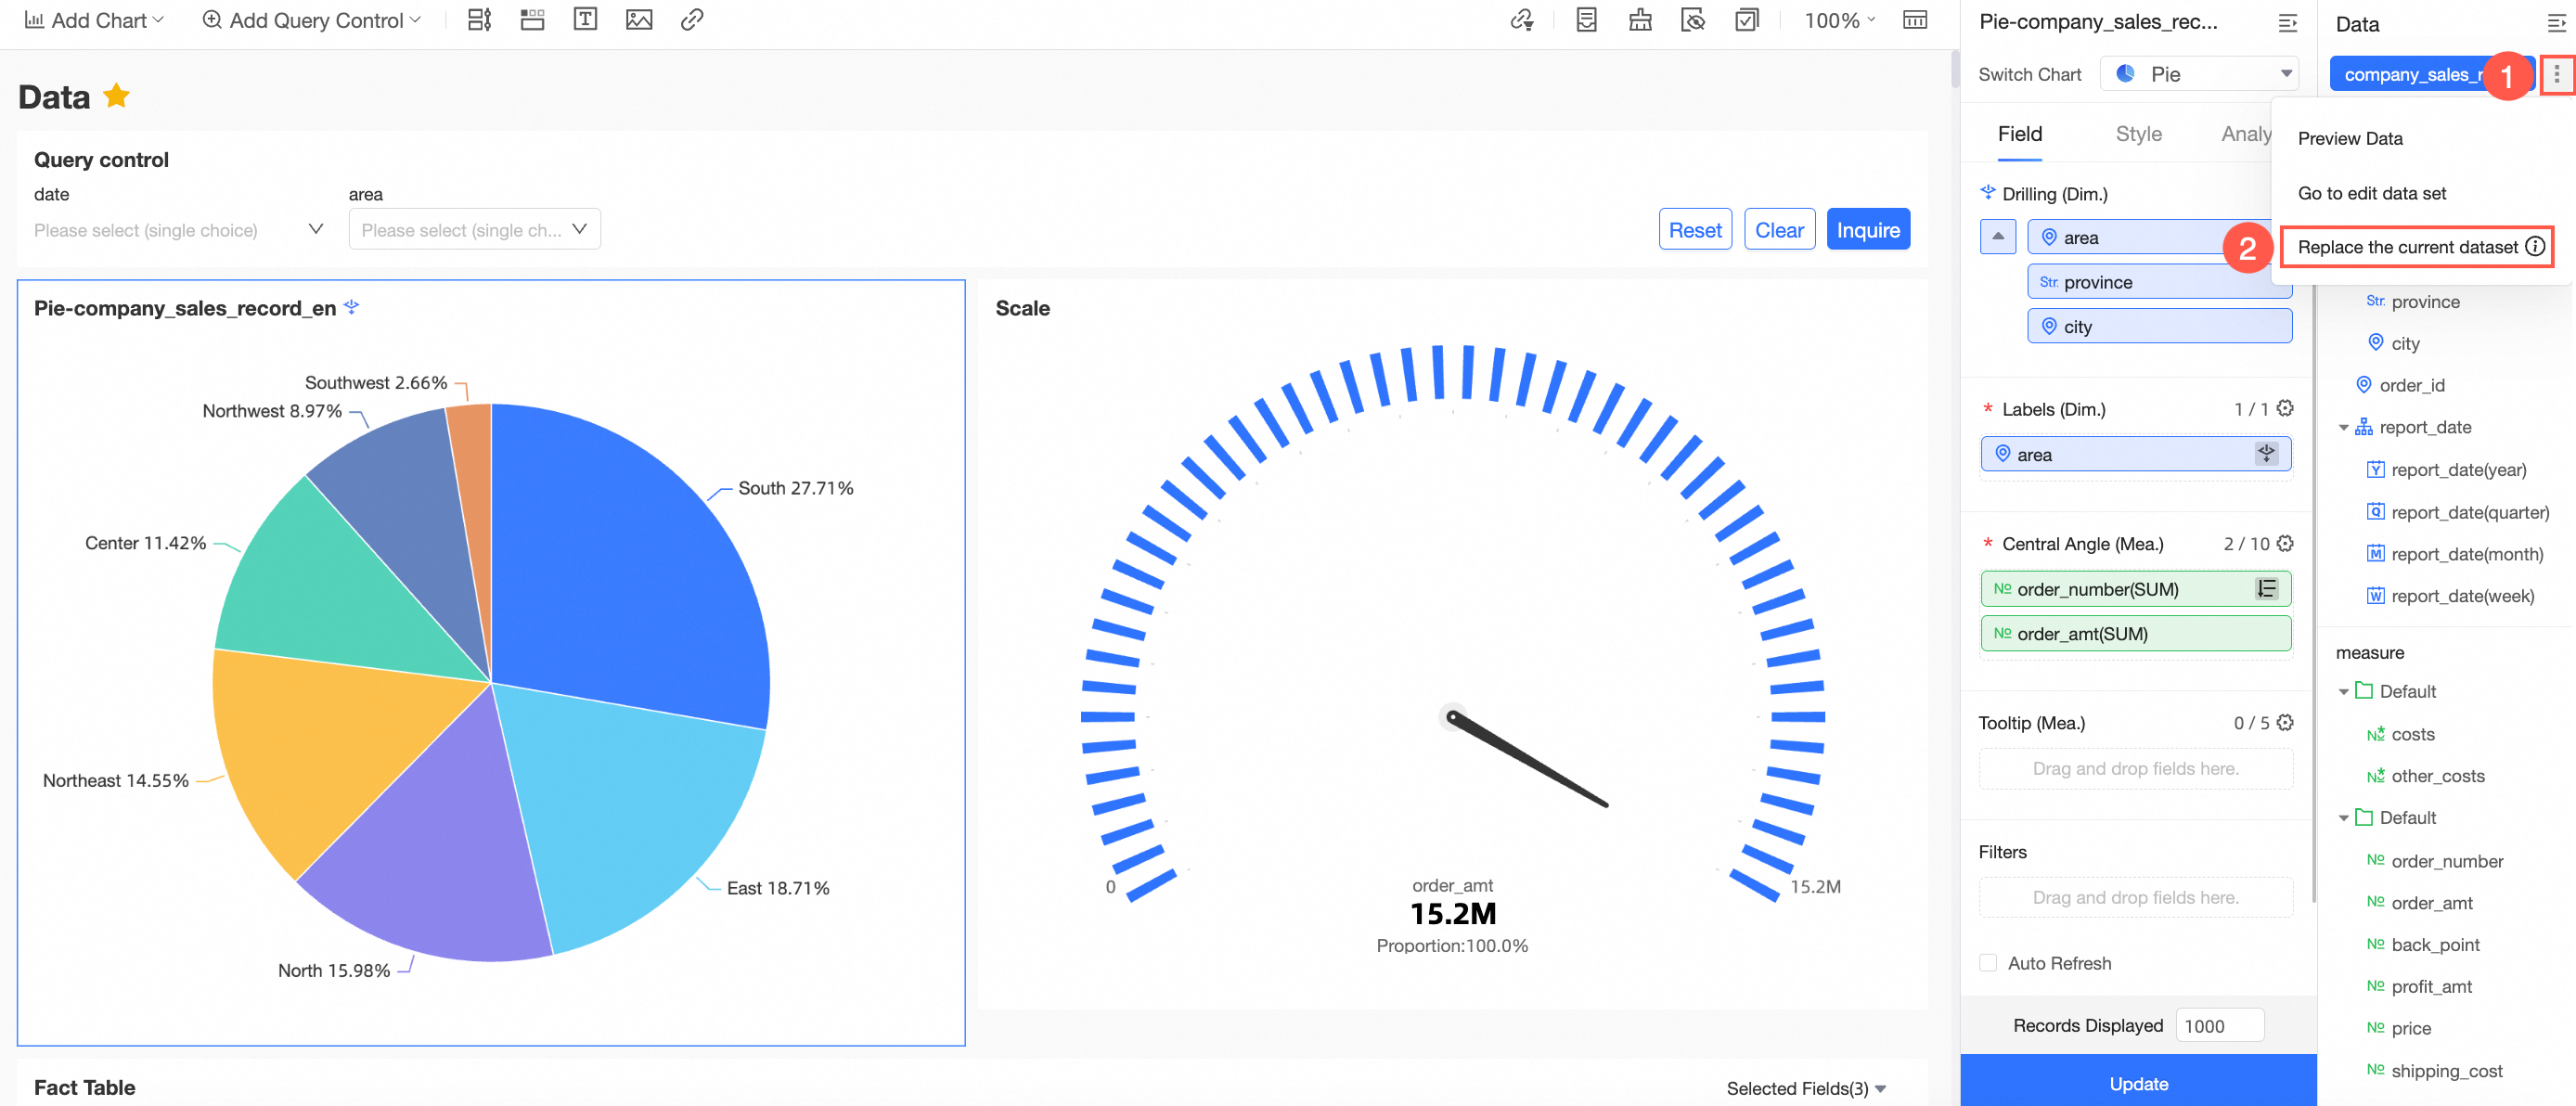This screenshot has width=2576, height=1106.
Task: Click the Tooltip drag and drop area
Action: point(2135,769)
